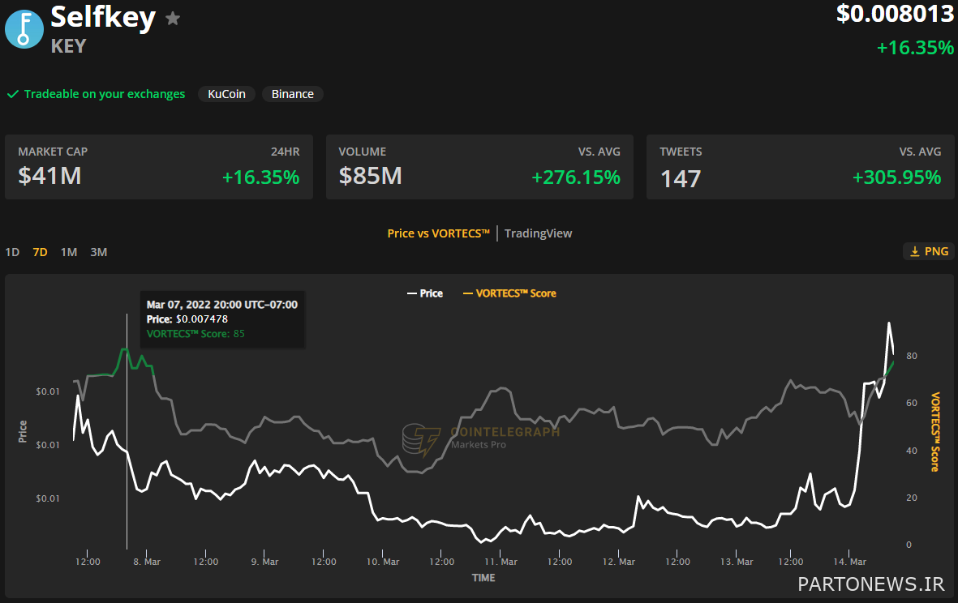Select the 7D chart range
Image resolution: width=958 pixels, height=603 pixels.
point(40,252)
